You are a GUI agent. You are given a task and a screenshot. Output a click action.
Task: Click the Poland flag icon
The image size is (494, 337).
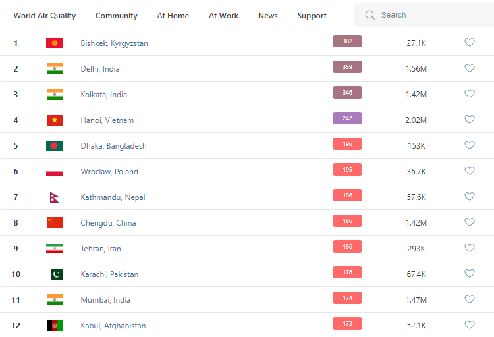55,172
